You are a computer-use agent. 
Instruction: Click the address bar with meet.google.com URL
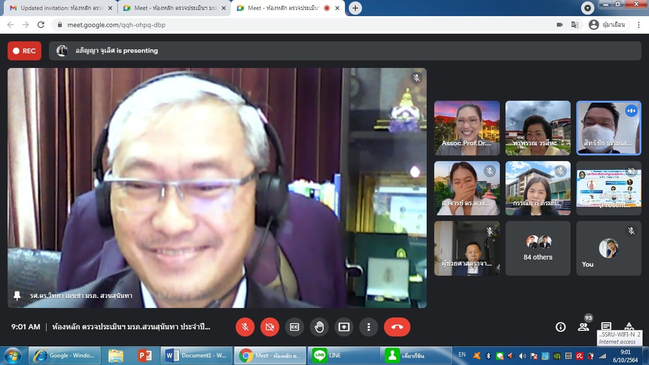pos(285,25)
